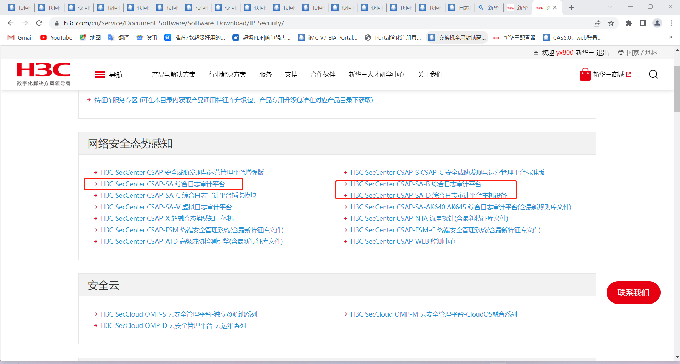Open CSAP-SA-AK640 AK645 综合日志审计平台 link

tap(461, 207)
